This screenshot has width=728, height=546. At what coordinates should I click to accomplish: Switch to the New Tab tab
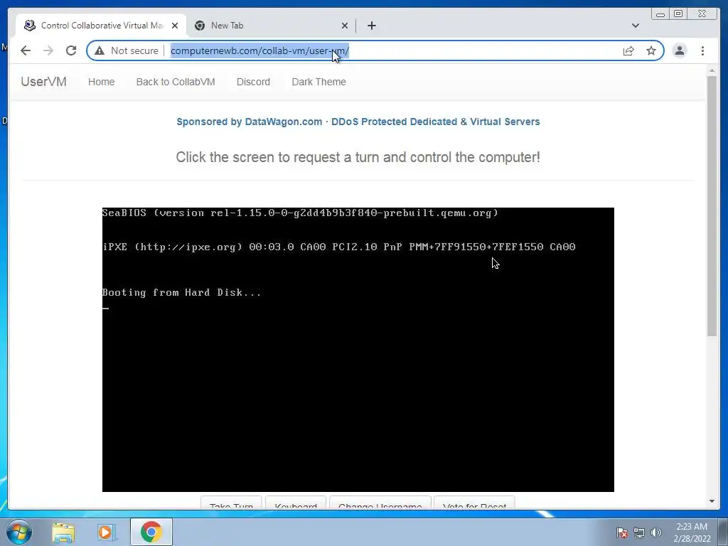[x=272, y=26]
